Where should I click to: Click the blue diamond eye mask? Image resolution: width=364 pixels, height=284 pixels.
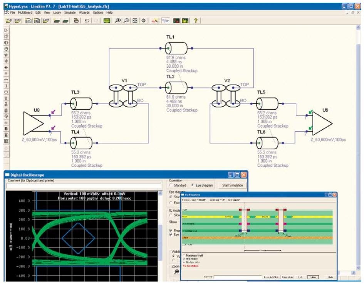pos(78,238)
